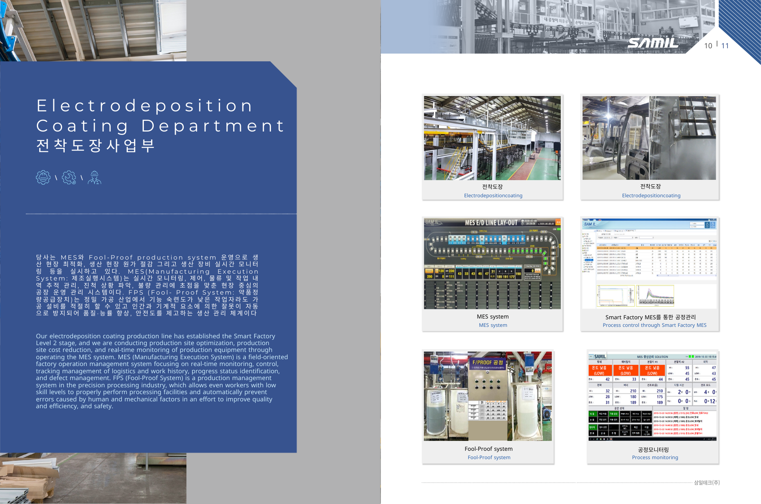Click page number 10 in header
This screenshot has height=504, width=761.
[x=708, y=46]
